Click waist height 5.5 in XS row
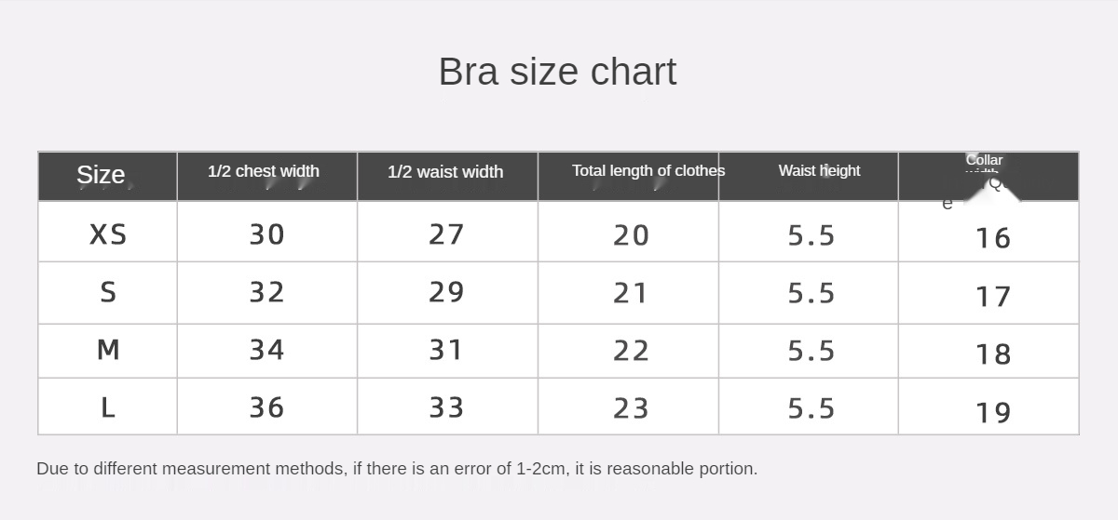The image size is (1118, 520). point(811,235)
